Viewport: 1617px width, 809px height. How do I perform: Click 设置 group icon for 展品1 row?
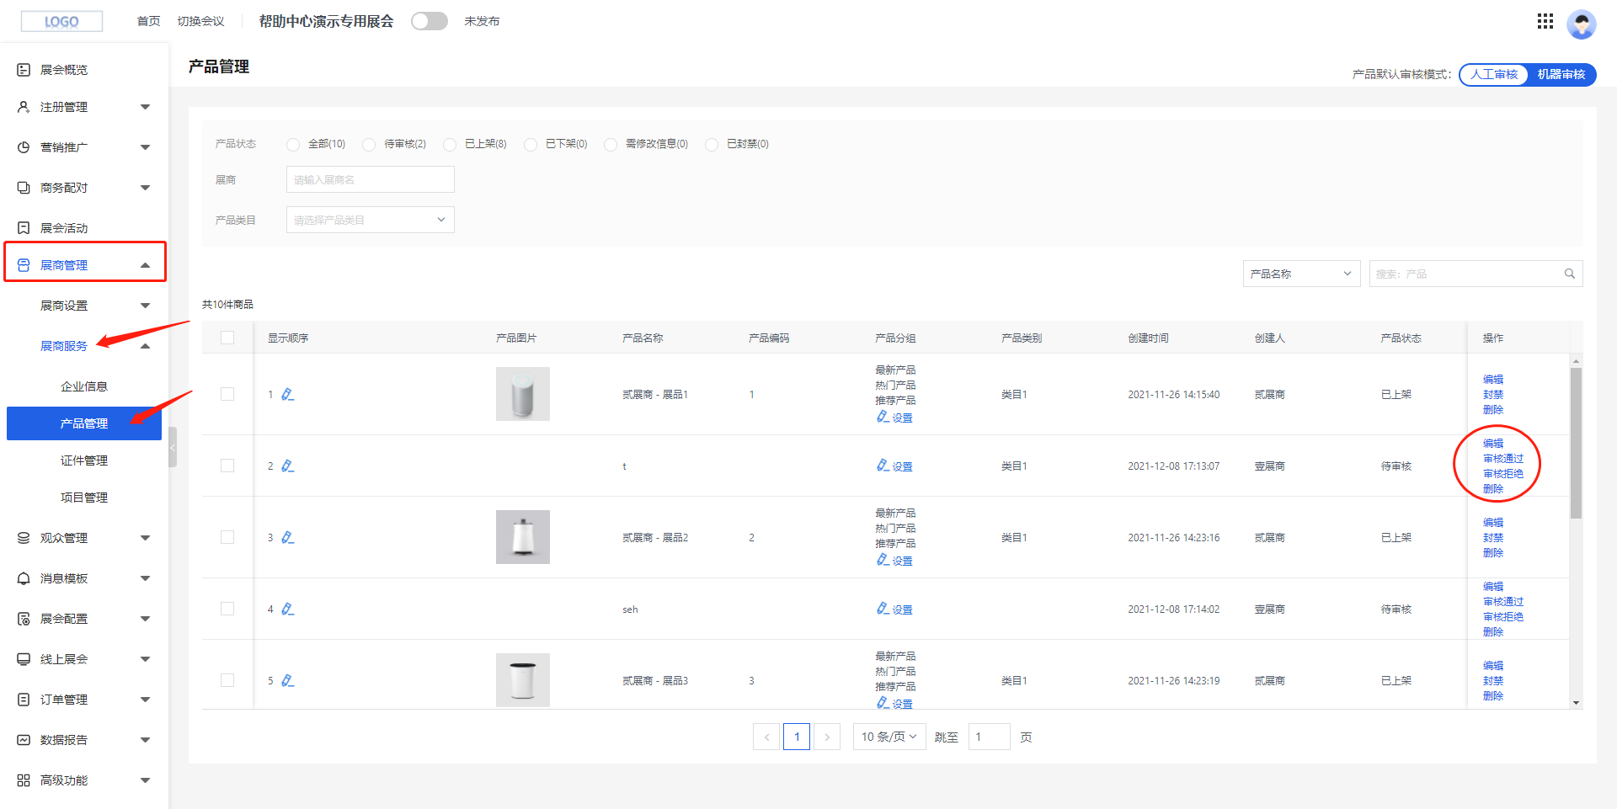click(x=883, y=417)
